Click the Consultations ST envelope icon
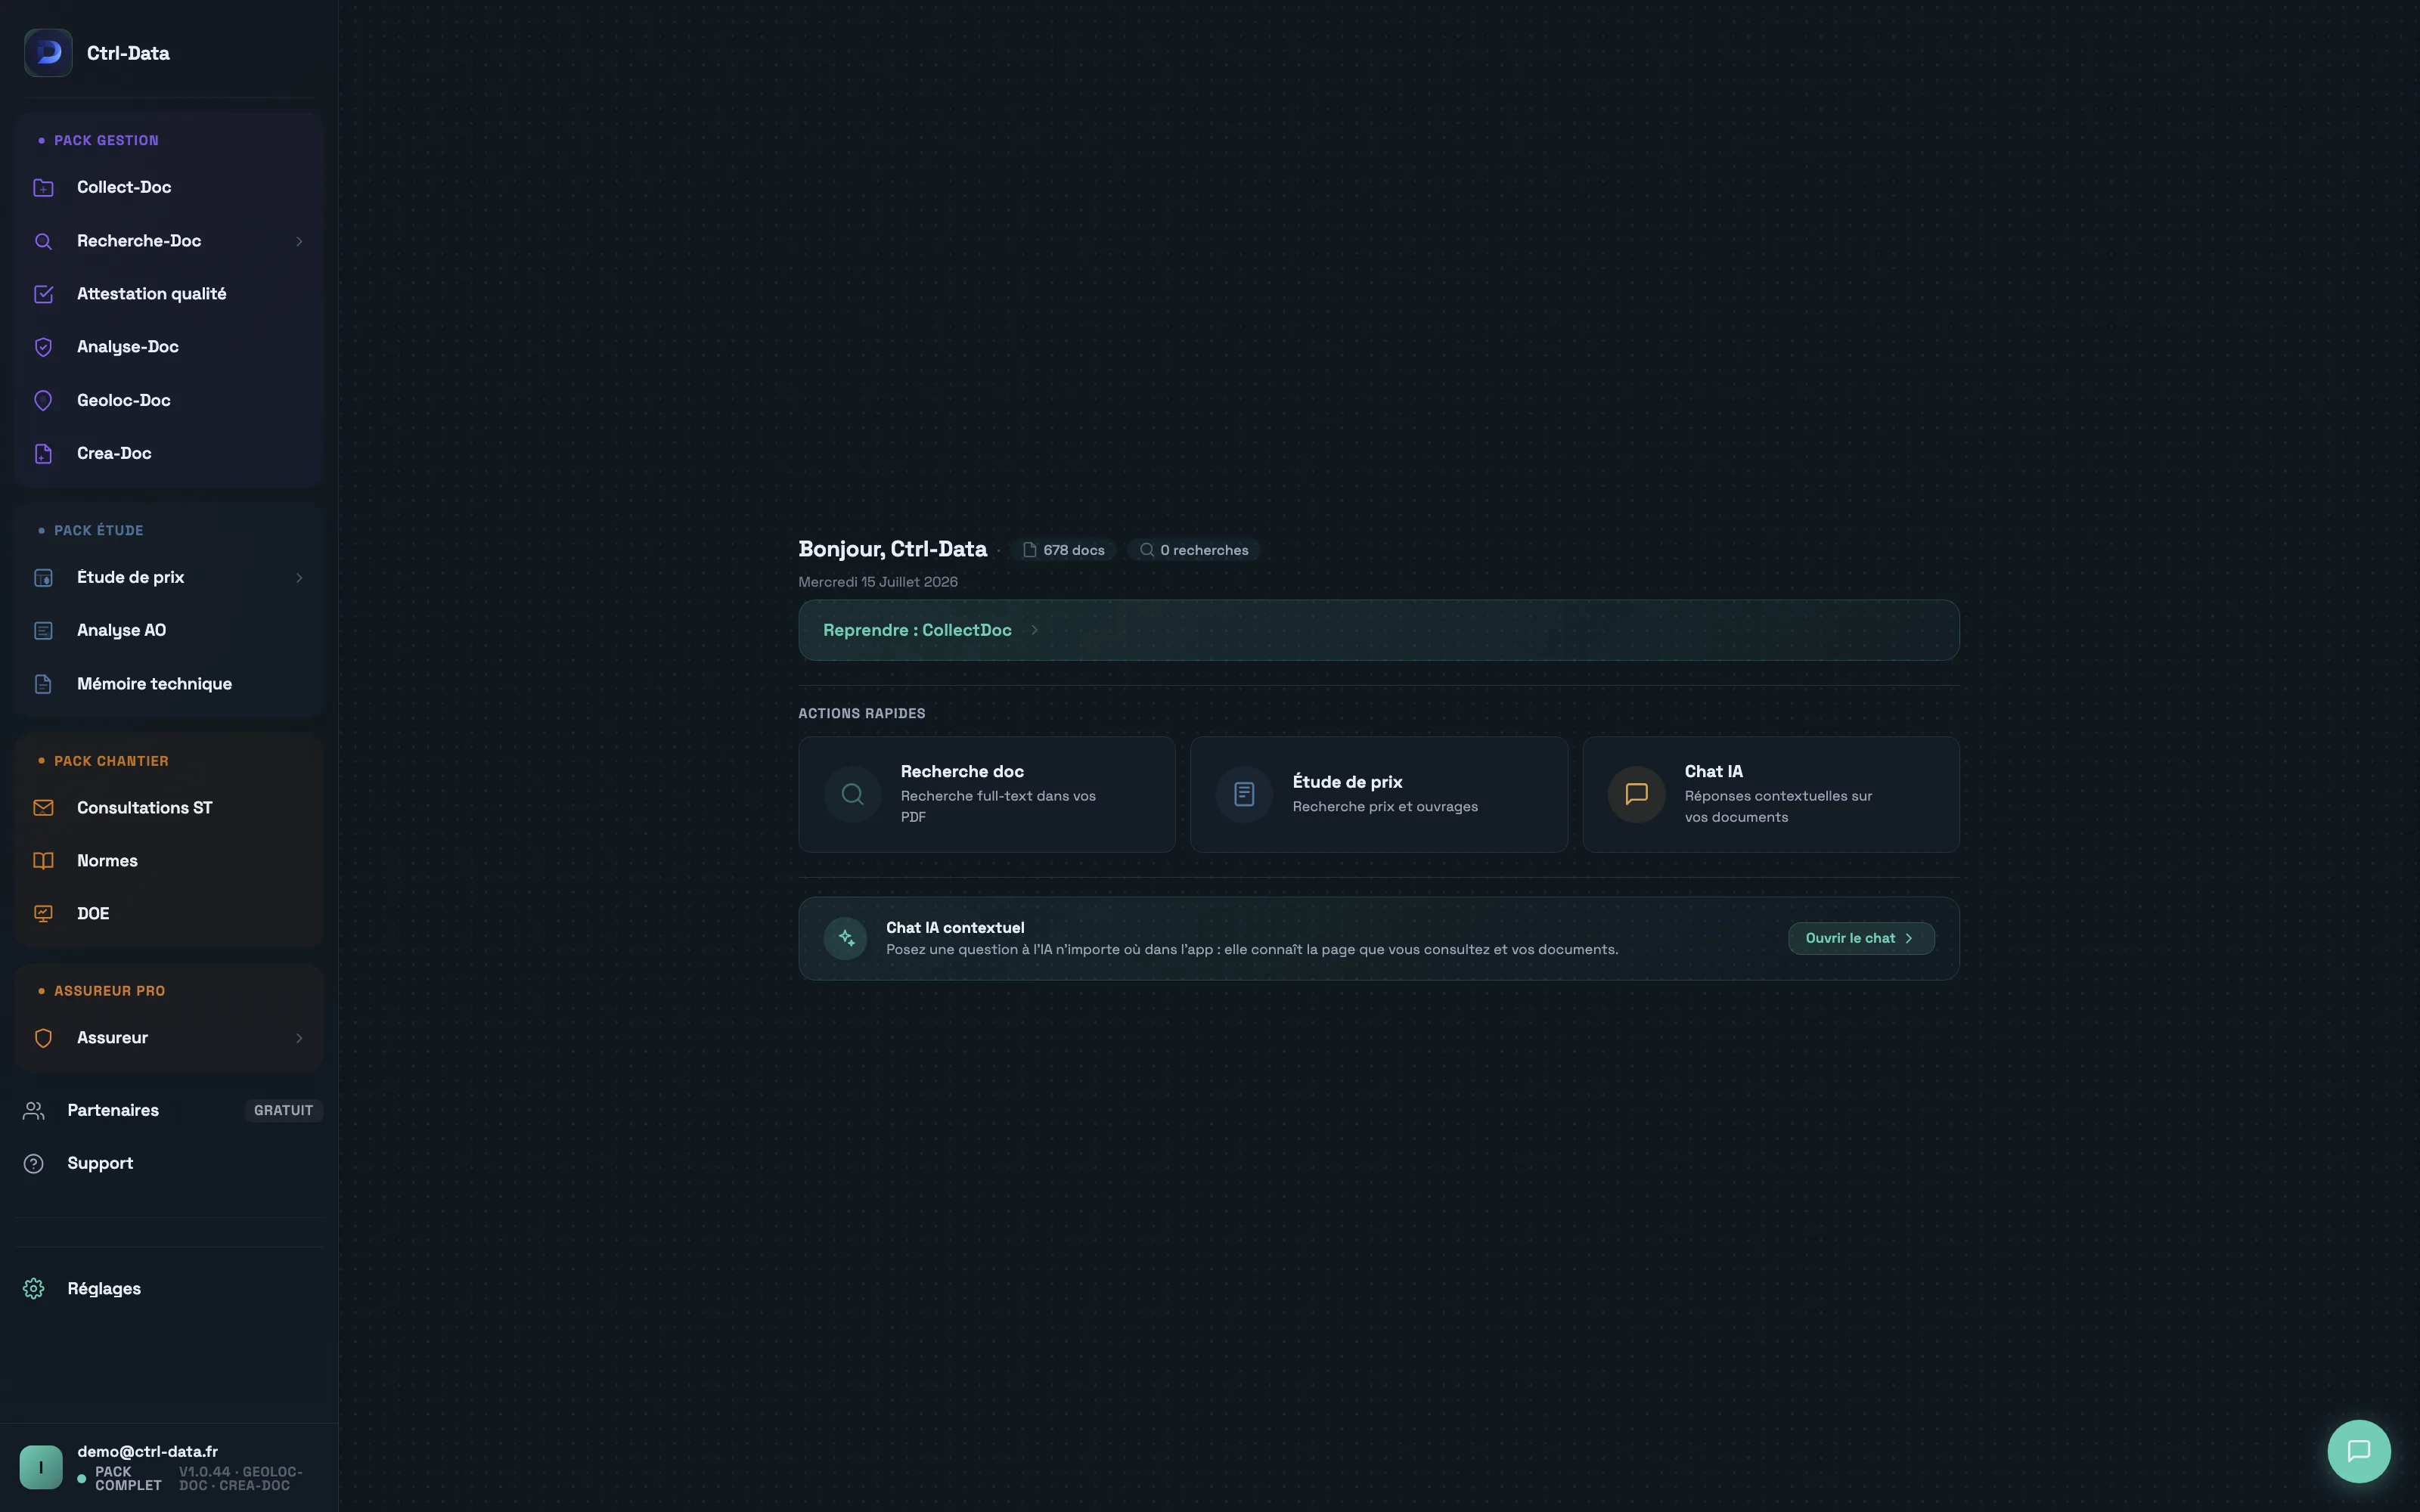This screenshot has height=1512, width=2420. click(x=43, y=807)
